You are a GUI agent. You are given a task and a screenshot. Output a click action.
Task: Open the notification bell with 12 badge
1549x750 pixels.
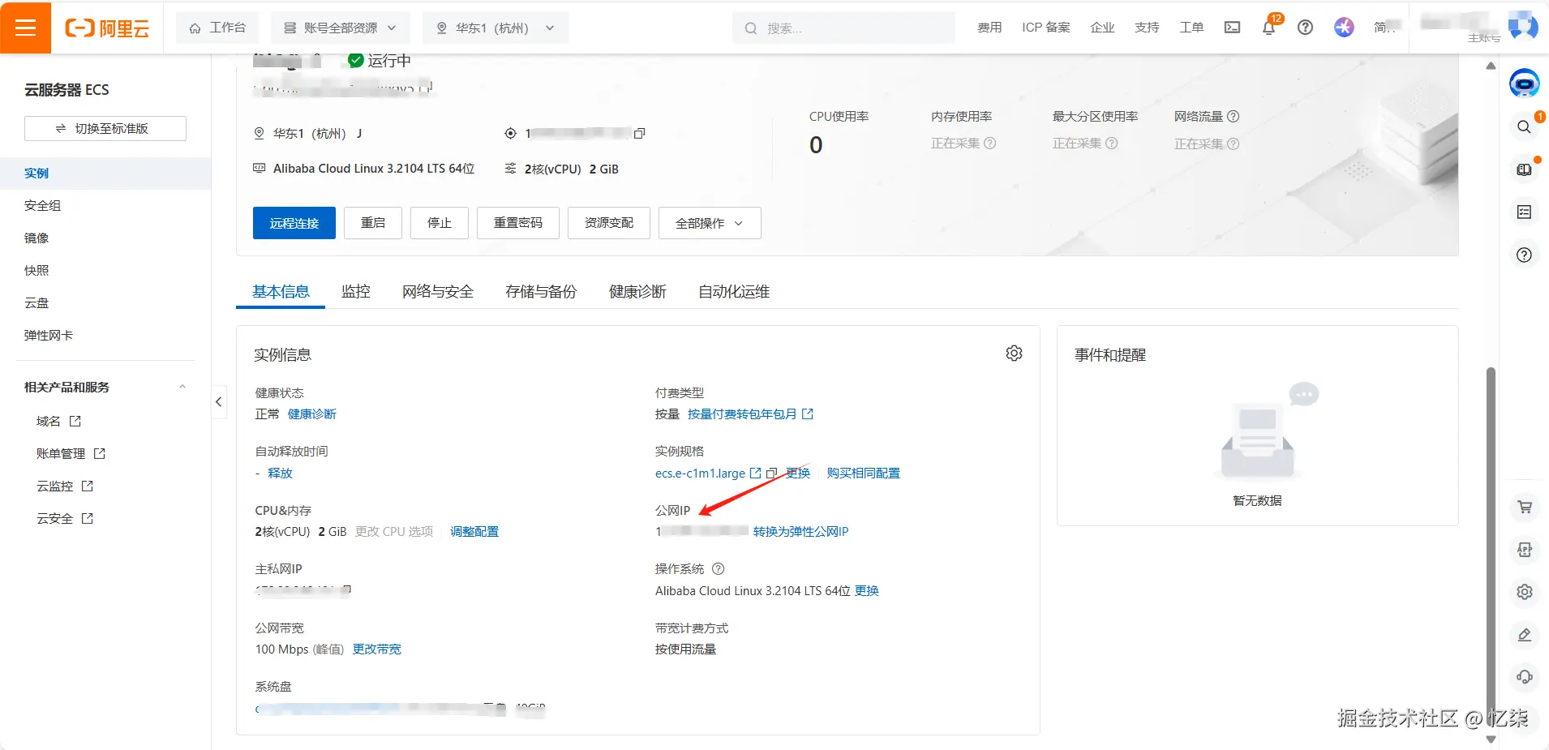1269,27
